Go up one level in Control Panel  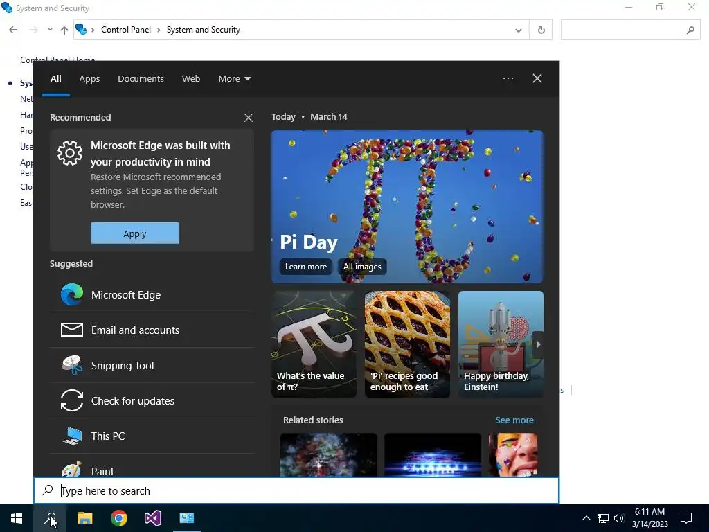pos(64,30)
